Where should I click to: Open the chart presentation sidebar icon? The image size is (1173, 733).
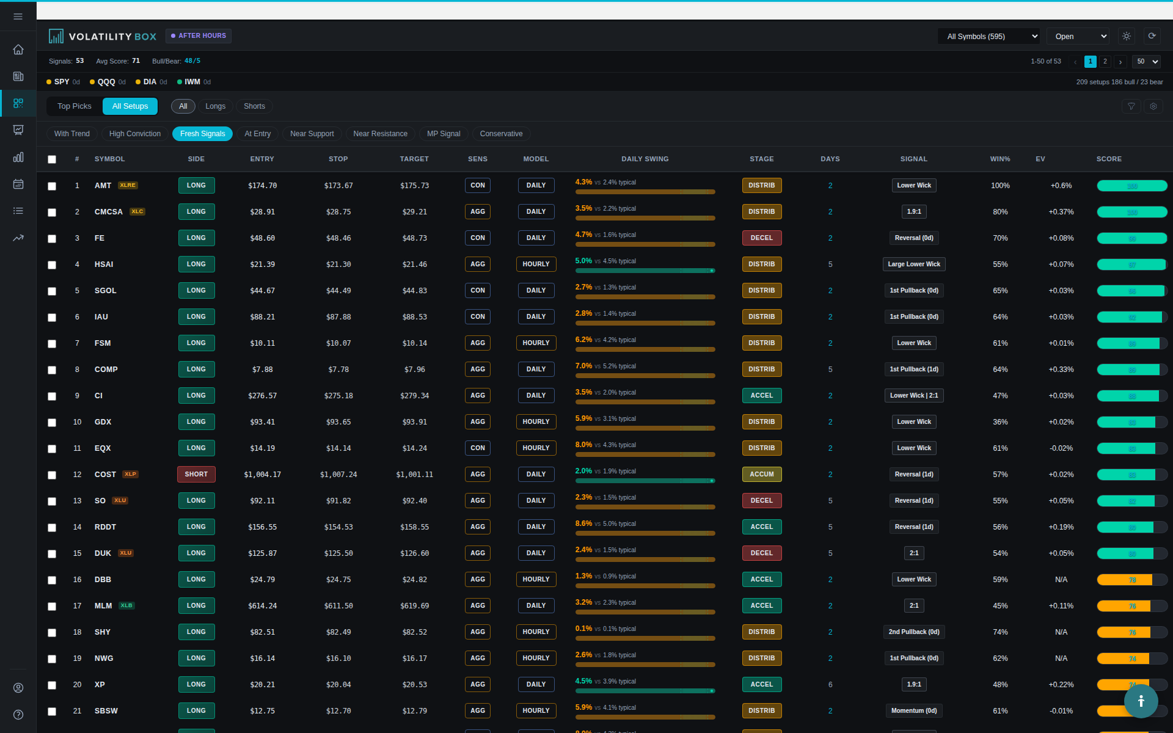(x=18, y=130)
